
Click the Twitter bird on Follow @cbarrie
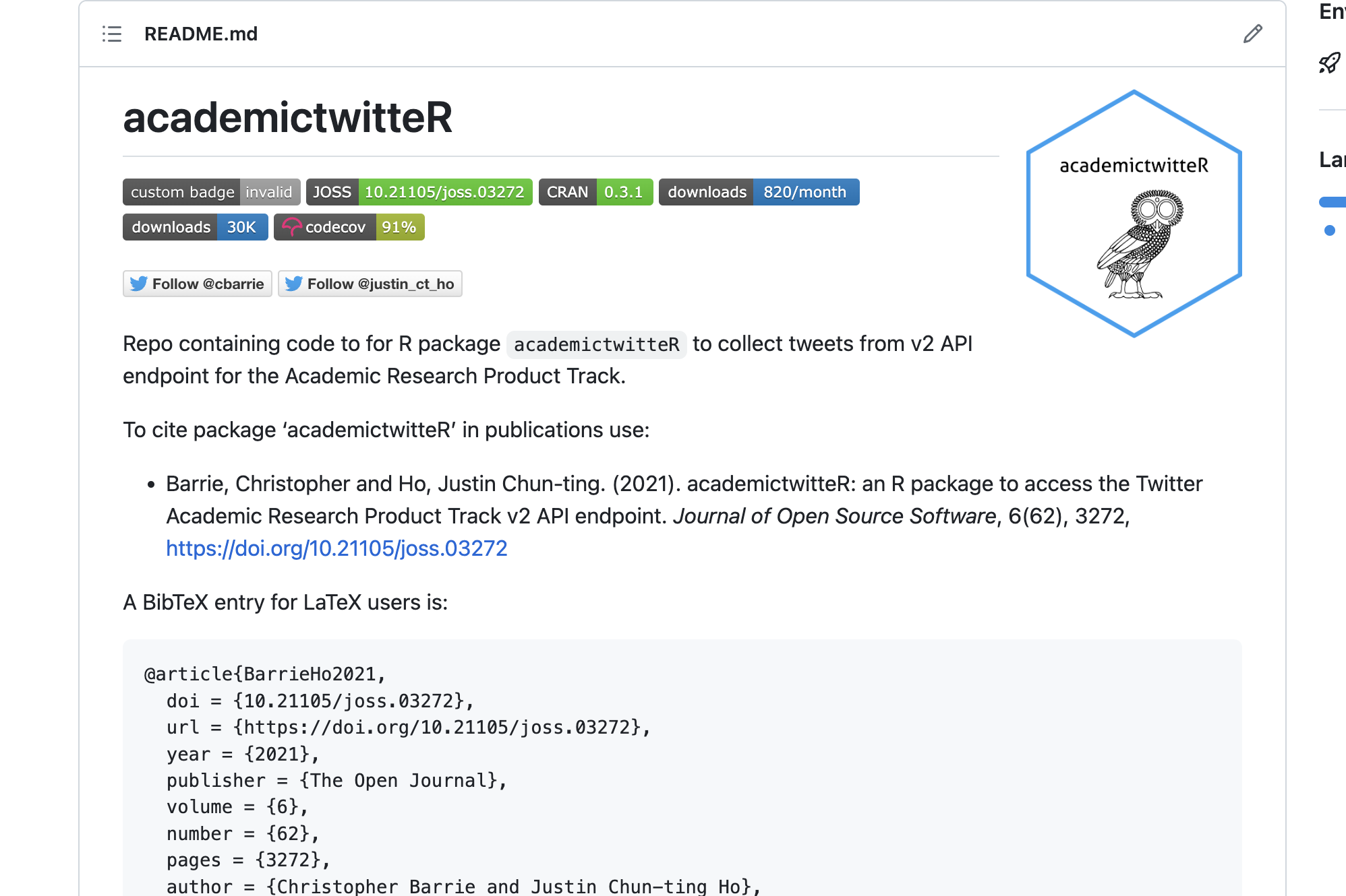pos(138,284)
